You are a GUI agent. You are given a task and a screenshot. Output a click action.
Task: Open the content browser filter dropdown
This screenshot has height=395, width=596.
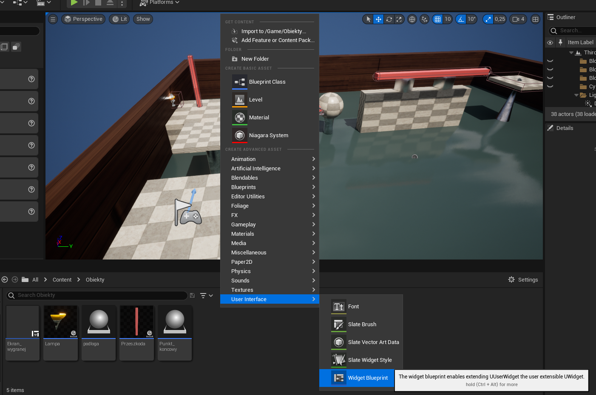point(207,296)
